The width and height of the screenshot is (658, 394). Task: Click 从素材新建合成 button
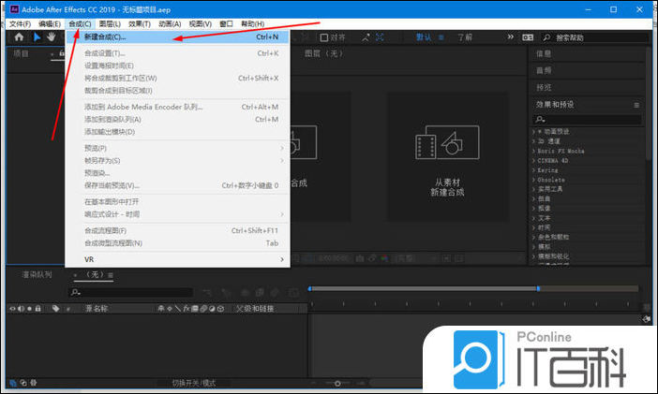point(447,157)
